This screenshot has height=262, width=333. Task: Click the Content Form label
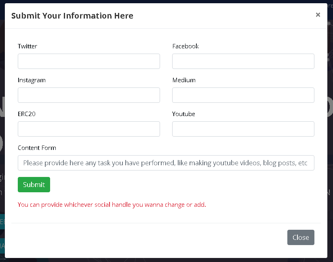[37, 148]
